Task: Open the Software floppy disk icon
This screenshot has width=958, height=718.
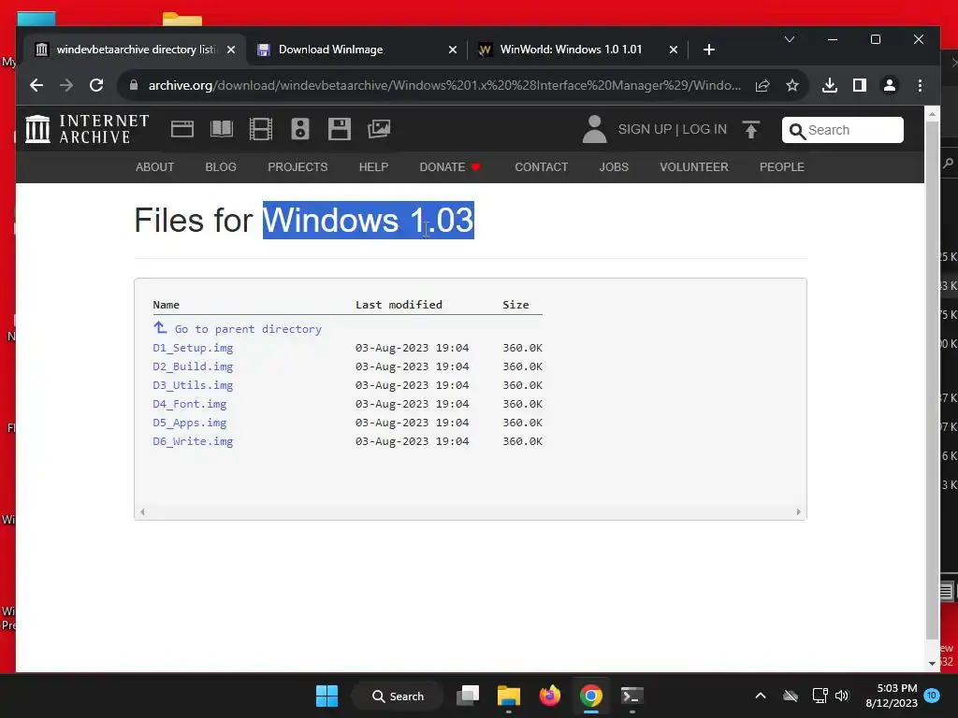Action: tap(339, 129)
